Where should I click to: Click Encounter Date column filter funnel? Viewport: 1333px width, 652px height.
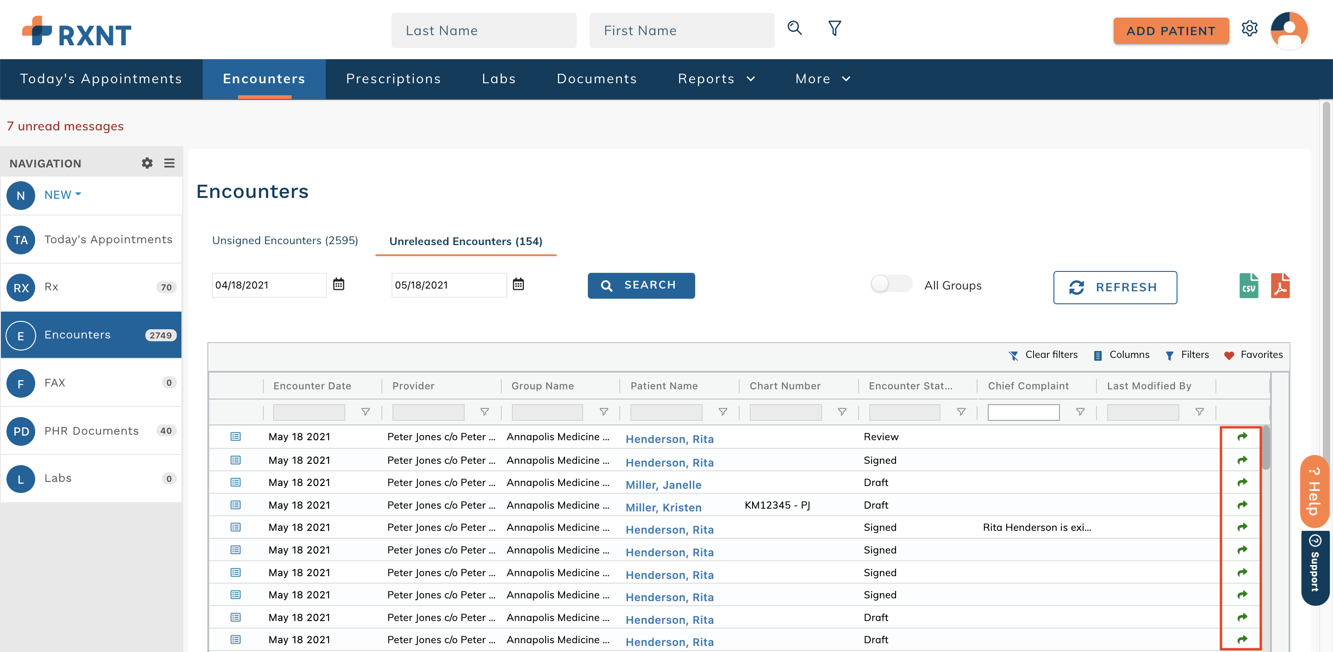[365, 412]
